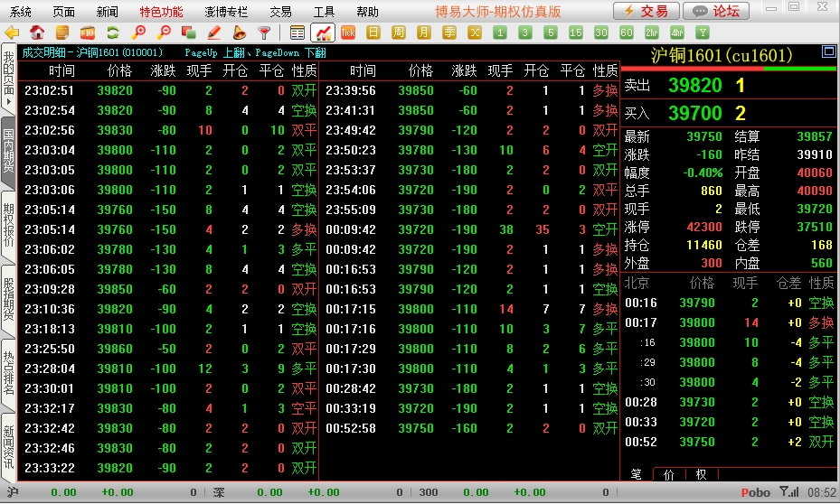Maximize the quote panel with the blue square icon
Screen dimensions: 840x504
pos(828,51)
